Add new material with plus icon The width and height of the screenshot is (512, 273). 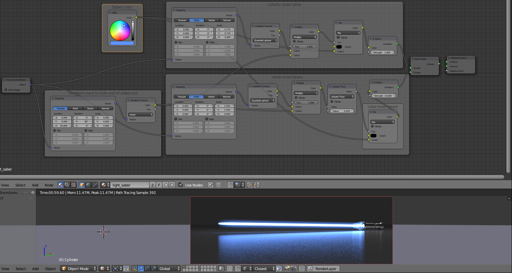click(x=166, y=185)
